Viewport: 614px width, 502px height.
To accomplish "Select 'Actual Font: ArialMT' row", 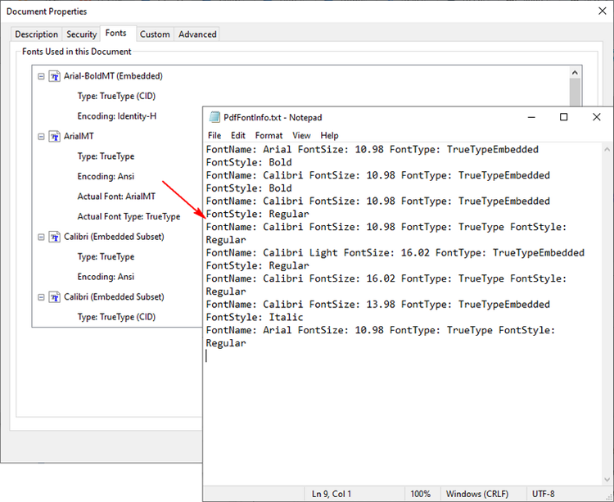I will [x=116, y=197].
